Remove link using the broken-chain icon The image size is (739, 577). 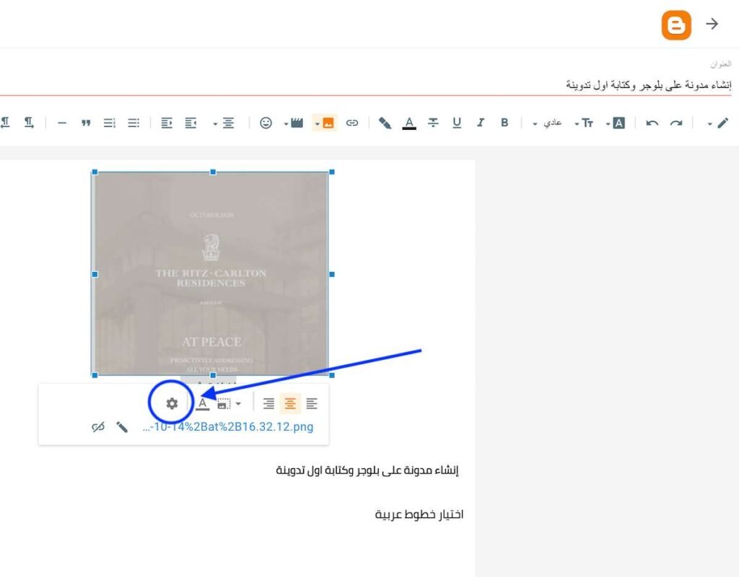coord(98,427)
